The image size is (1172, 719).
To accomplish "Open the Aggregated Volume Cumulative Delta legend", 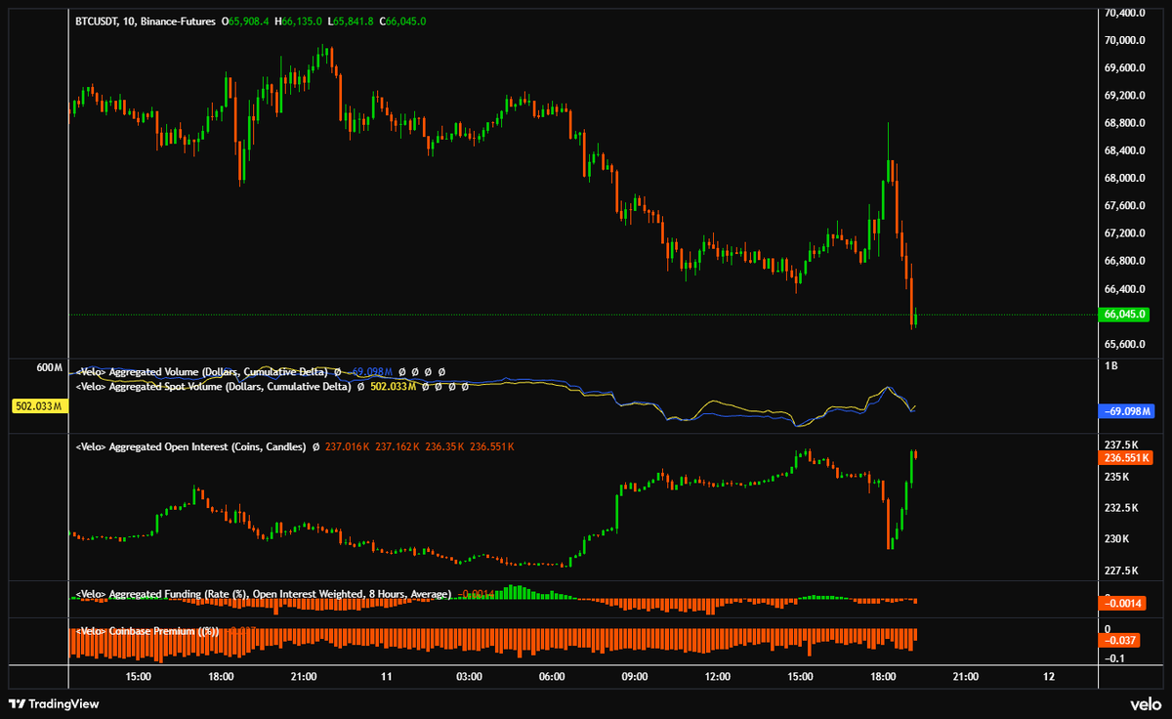I will 202,372.
